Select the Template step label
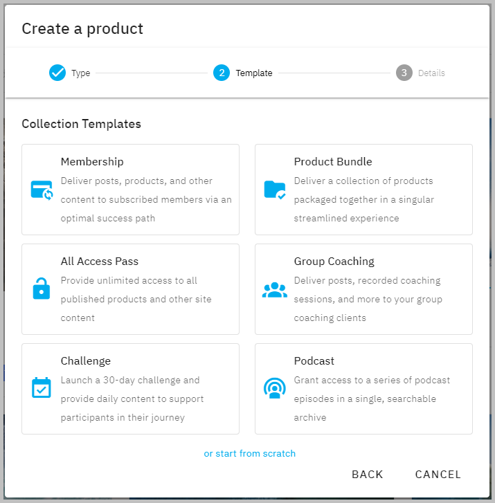The image size is (495, 503). pos(254,73)
